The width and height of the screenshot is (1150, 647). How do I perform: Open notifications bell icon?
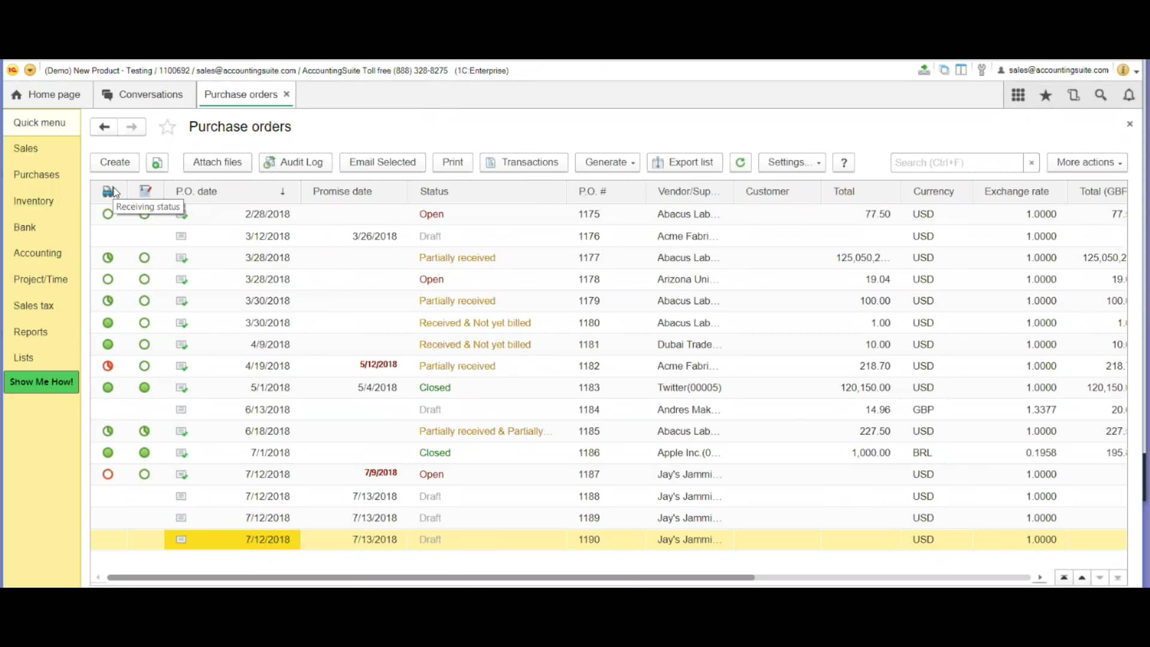(1128, 95)
